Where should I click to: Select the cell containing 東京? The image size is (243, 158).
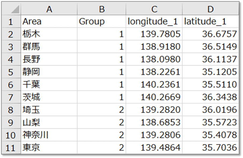coord(49,148)
